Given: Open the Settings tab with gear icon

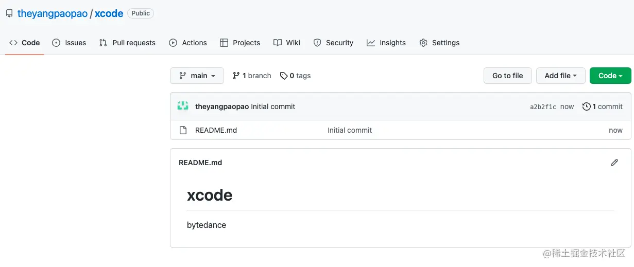Looking at the screenshot, I should 439,43.
